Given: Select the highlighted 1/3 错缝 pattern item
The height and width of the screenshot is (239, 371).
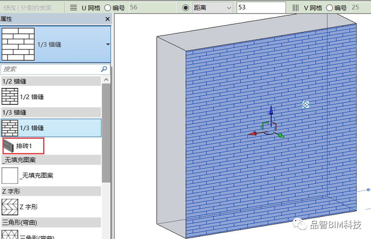Looking at the screenshot, I should tap(51, 128).
